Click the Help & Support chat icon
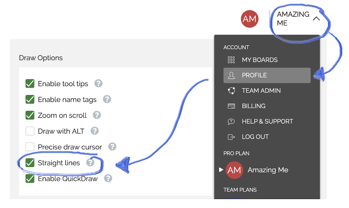 (x=231, y=122)
